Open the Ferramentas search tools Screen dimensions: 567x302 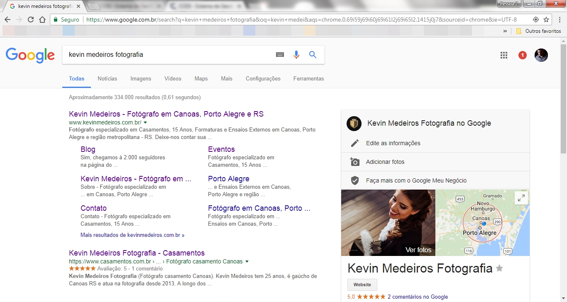point(308,78)
